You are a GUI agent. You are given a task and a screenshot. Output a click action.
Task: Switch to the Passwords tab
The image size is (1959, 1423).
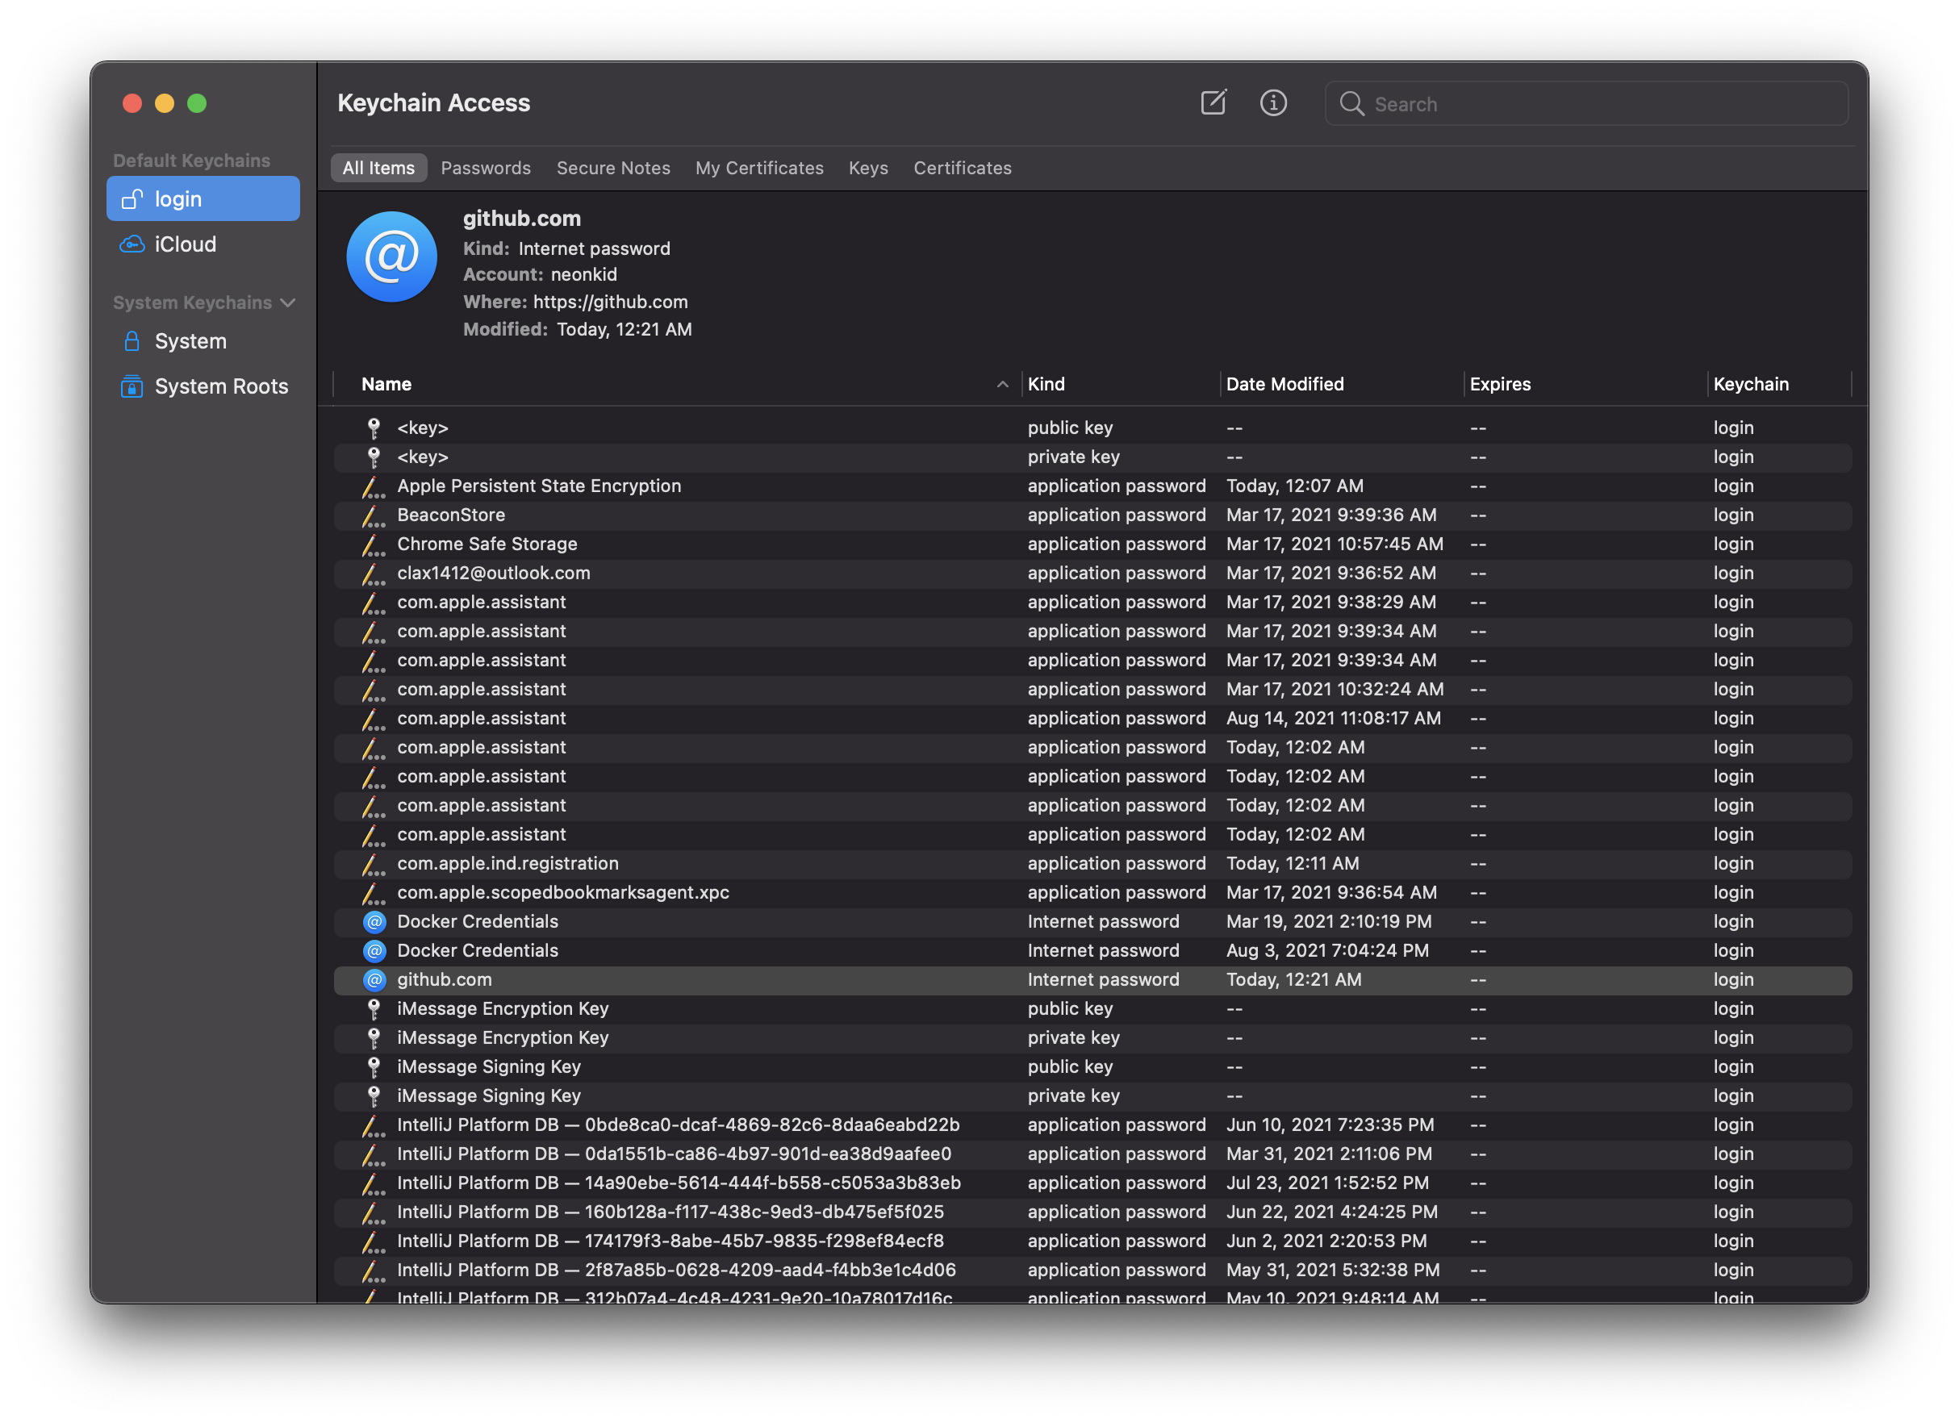486,169
